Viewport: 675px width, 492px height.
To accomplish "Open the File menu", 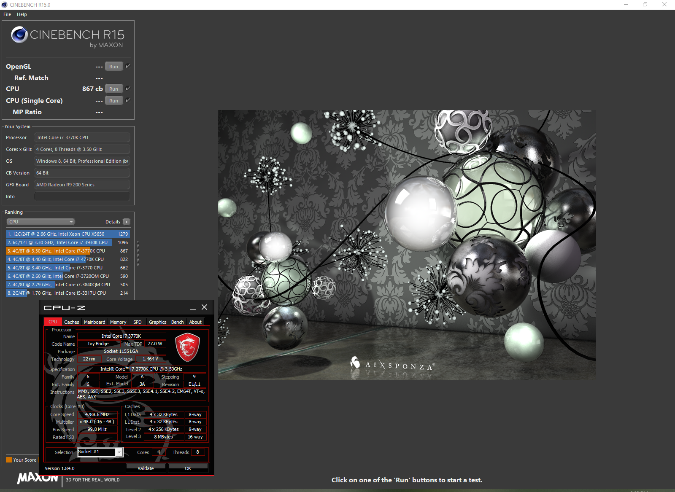I will (x=7, y=14).
